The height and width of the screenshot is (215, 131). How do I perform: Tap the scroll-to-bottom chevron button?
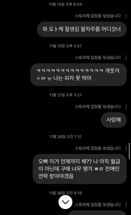[65, 202]
